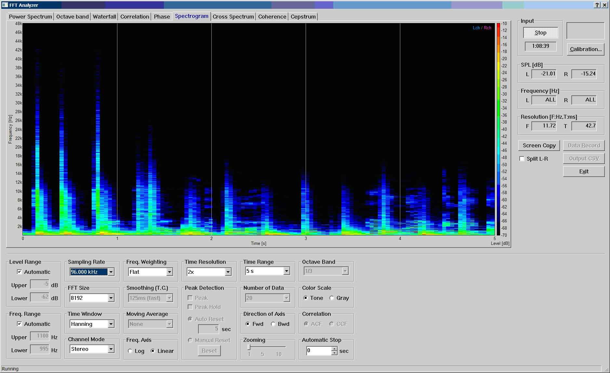
Task: Open the Cross Spectrum tab
Action: point(233,17)
